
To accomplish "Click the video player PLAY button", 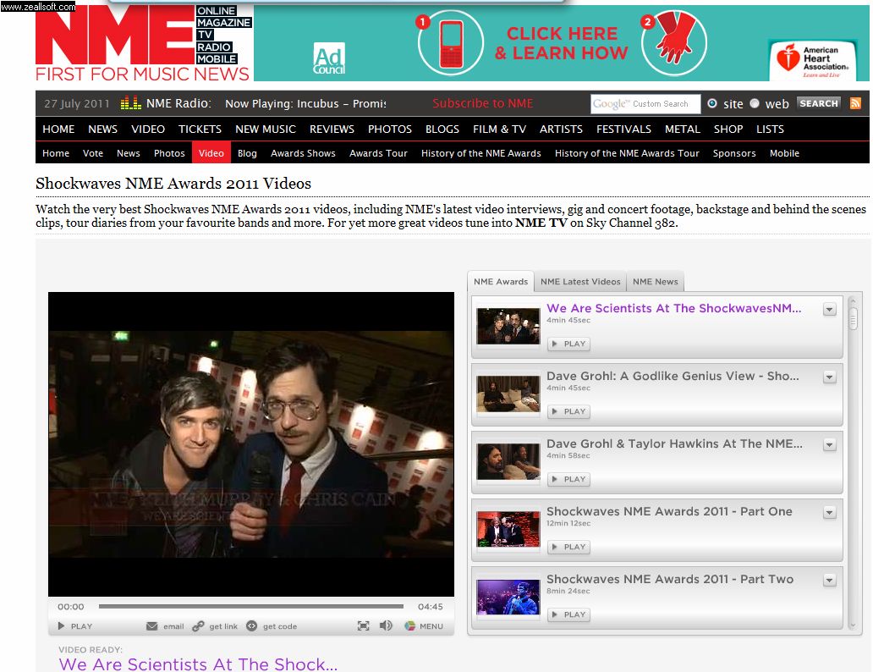I will coord(75,626).
